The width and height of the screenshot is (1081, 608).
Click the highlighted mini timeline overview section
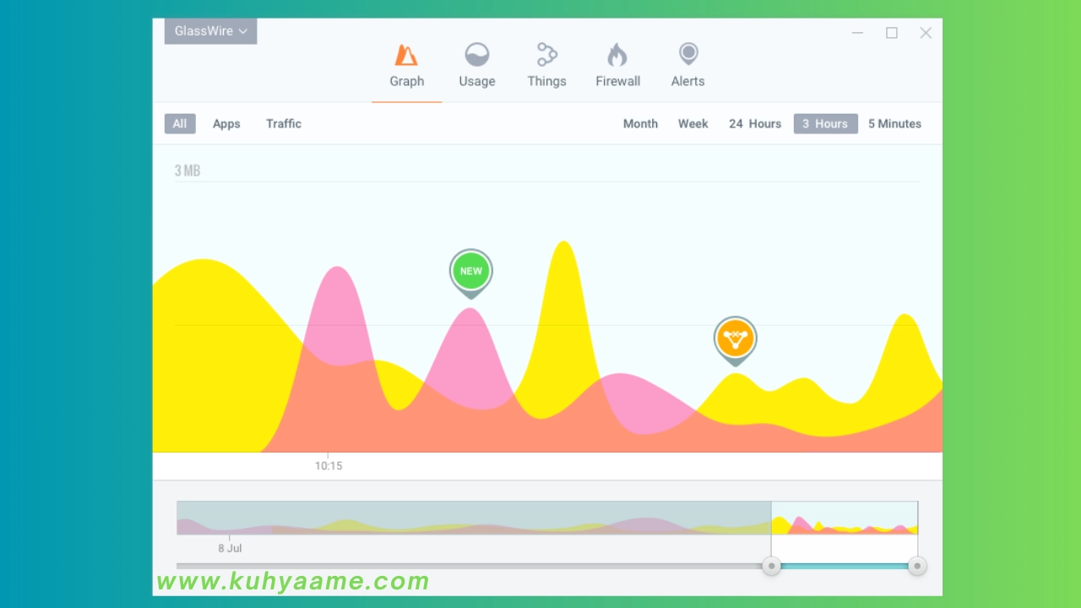(845, 518)
